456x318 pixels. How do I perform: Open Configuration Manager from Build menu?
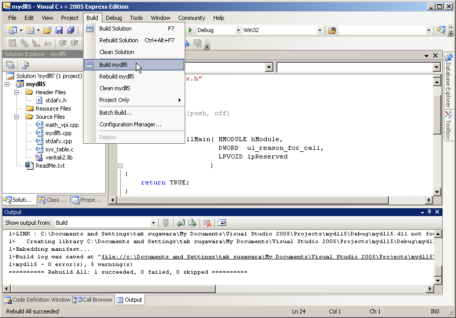pyautogui.click(x=134, y=124)
